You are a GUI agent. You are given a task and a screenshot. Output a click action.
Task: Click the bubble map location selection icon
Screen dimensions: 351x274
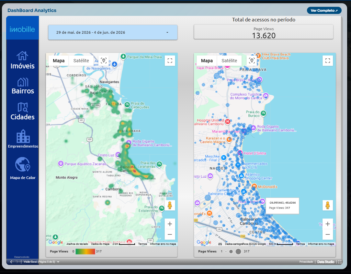pyautogui.click(x=252, y=61)
